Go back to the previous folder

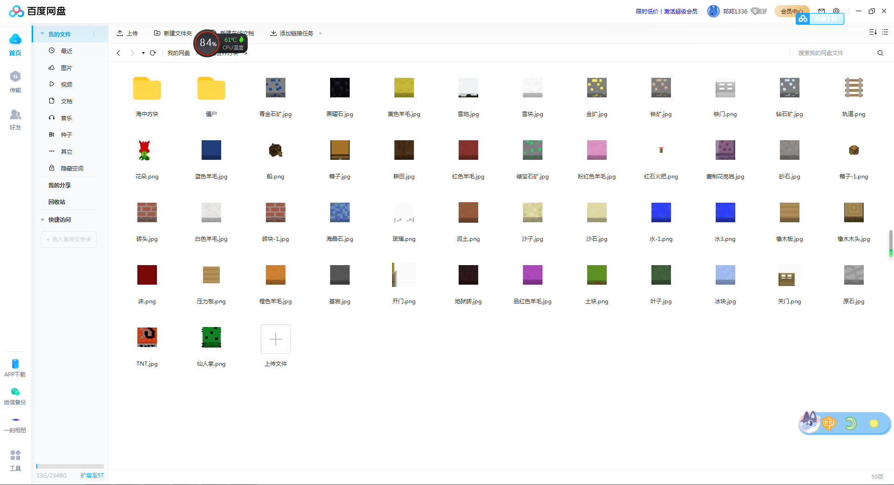pyautogui.click(x=119, y=53)
